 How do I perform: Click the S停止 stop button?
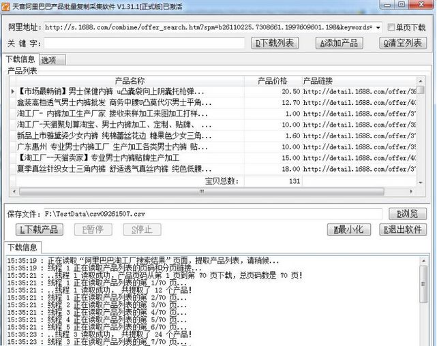tap(142, 230)
